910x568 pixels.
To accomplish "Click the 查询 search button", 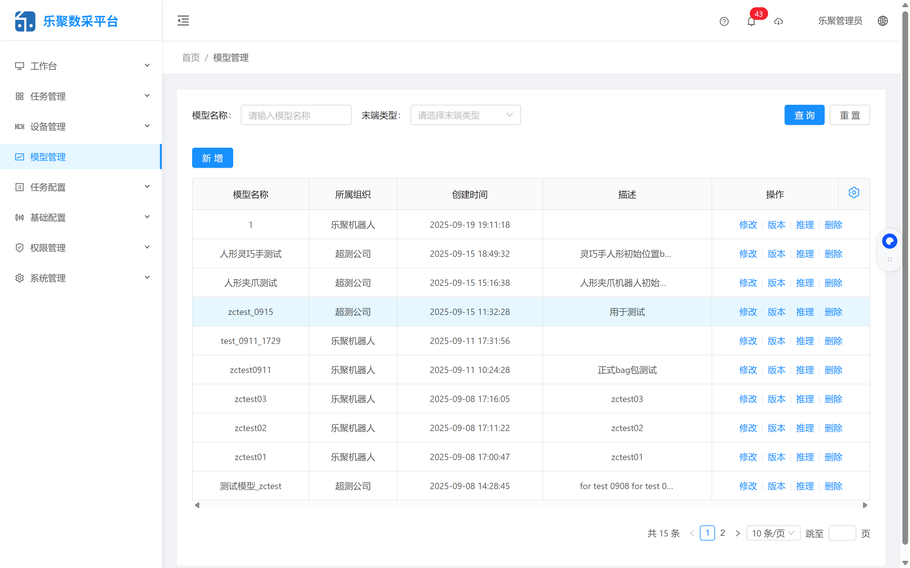I will pos(804,115).
